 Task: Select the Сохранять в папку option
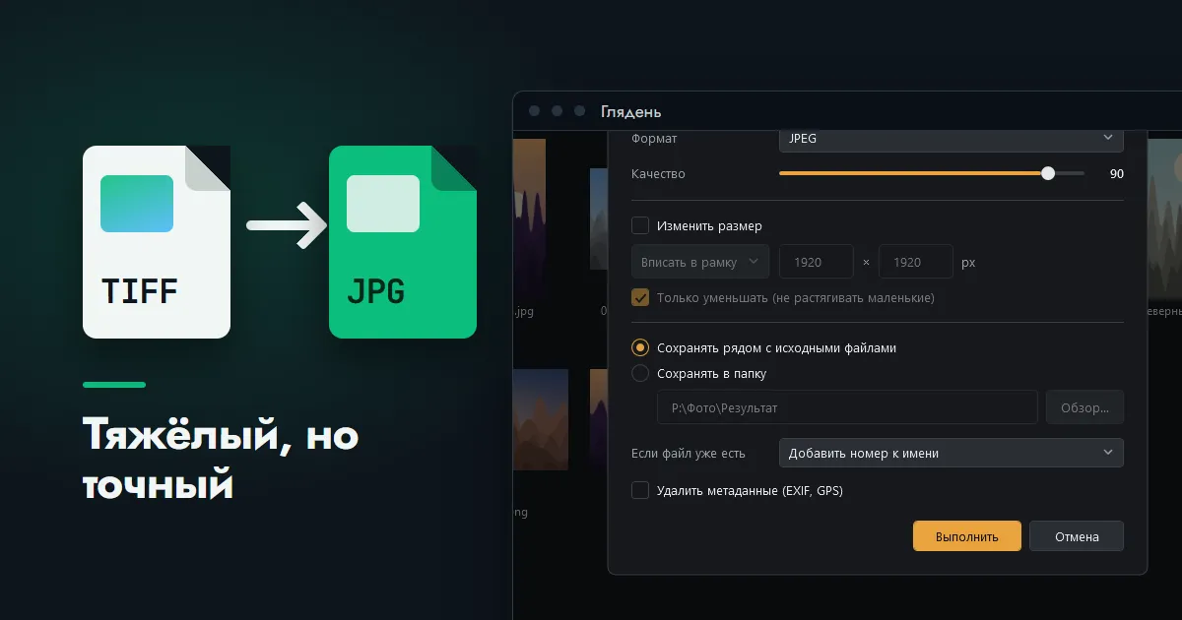coord(640,373)
